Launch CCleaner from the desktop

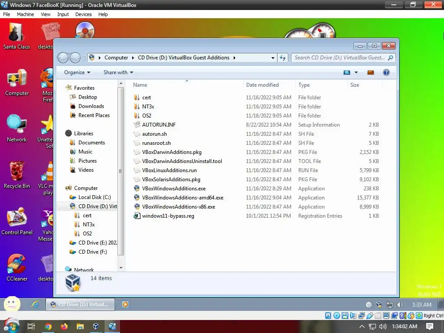(17, 268)
